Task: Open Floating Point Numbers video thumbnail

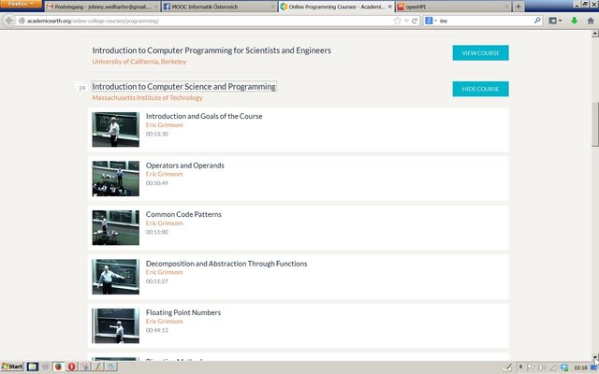Action: point(116,326)
